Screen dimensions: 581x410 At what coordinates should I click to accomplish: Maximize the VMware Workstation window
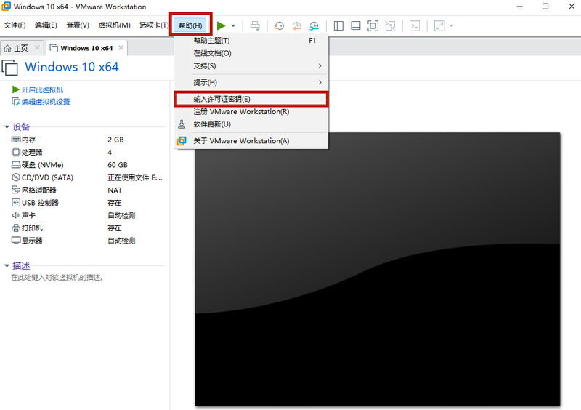point(545,7)
